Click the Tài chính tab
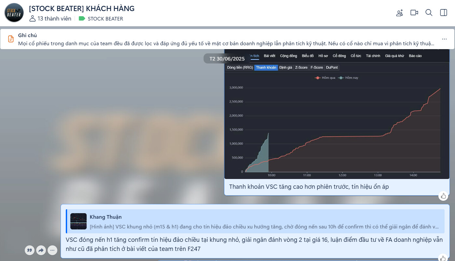The width and height of the screenshot is (455, 261). pos(373,56)
